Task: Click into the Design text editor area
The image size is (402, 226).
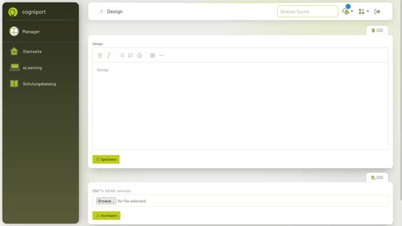Action: 240,106
